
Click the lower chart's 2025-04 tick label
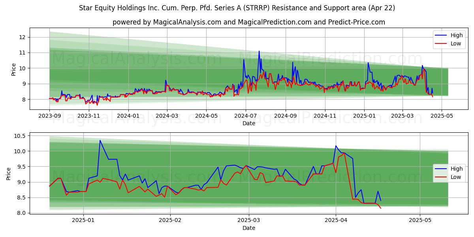336,220
